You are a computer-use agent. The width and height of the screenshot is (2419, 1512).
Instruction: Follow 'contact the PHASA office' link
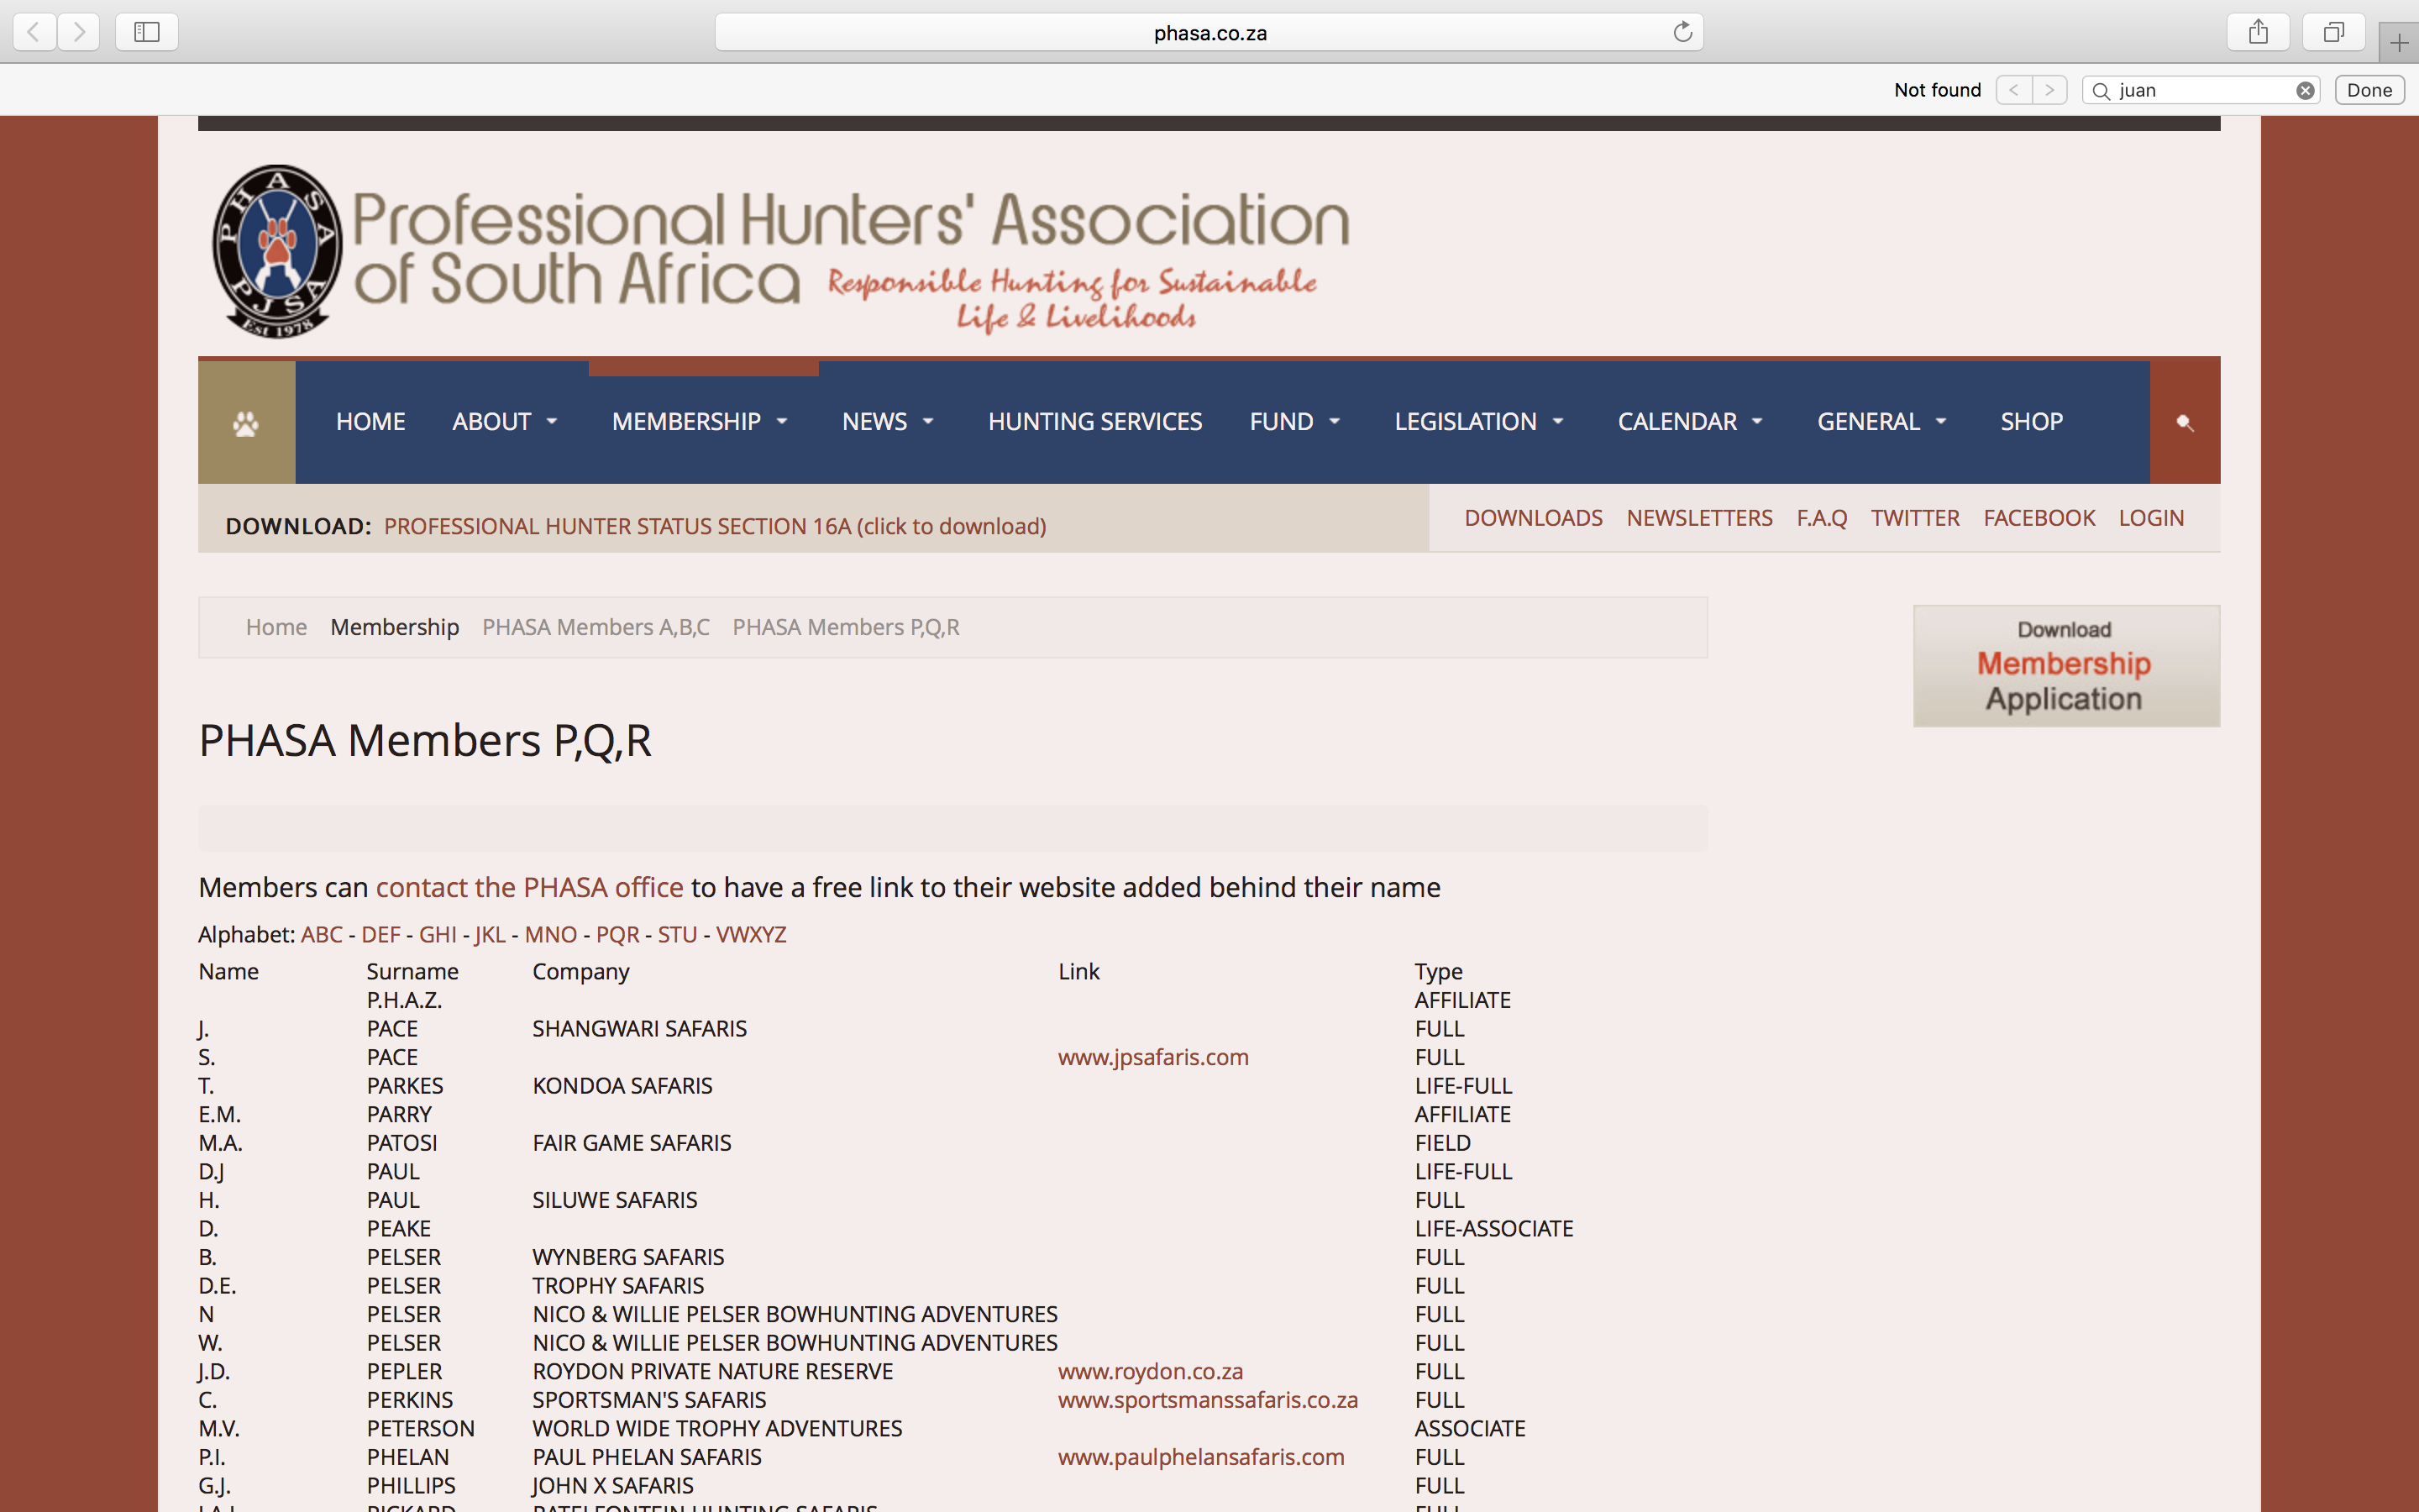[x=529, y=887]
